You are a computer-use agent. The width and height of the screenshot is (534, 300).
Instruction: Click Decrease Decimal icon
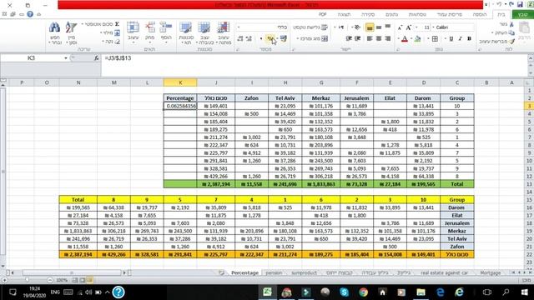[240, 39]
